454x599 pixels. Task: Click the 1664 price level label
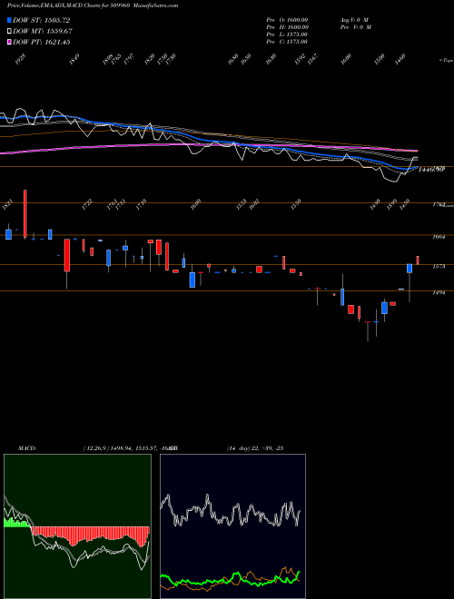438,237
